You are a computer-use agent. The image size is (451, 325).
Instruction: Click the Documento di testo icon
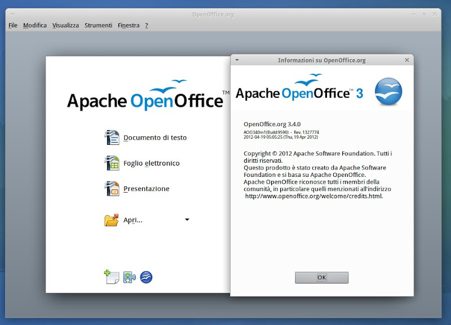point(112,137)
